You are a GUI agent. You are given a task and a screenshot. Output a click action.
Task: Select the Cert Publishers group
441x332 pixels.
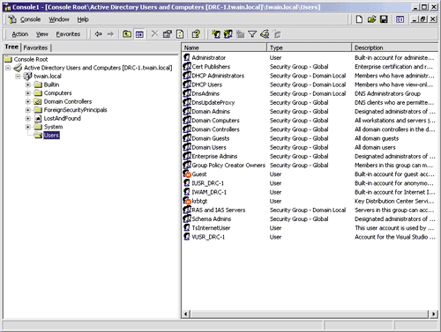(211, 67)
